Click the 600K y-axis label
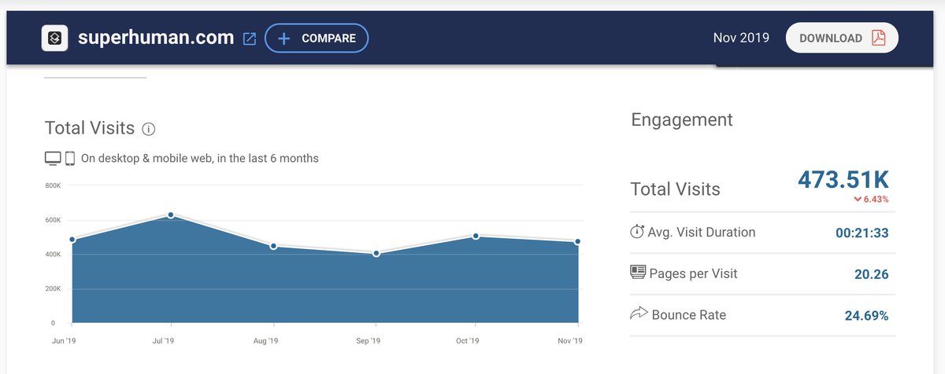This screenshot has height=374, width=945. 53,220
